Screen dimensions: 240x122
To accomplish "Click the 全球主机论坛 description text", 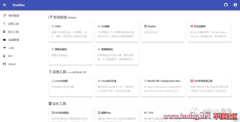I will [x=151, y=32].
